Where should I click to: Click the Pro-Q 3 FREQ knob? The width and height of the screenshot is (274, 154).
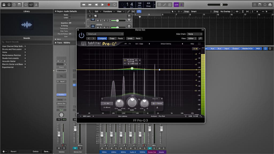[120, 103]
